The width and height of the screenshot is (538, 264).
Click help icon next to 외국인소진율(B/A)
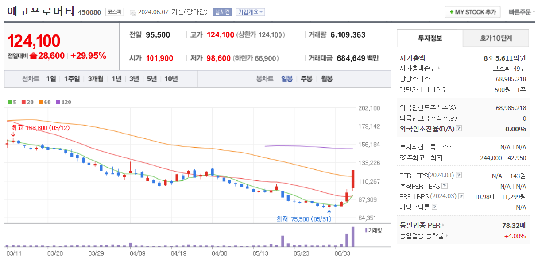459,129
